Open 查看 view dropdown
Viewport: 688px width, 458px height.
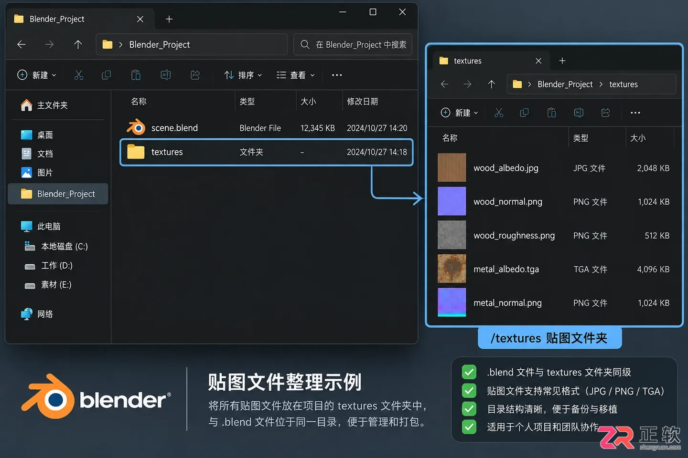click(x=296, y=75)
